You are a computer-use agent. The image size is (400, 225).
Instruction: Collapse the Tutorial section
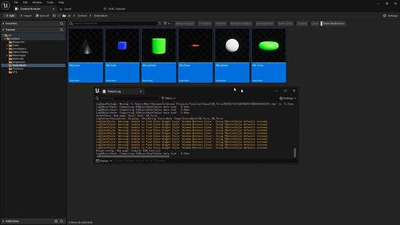[3, 30]
